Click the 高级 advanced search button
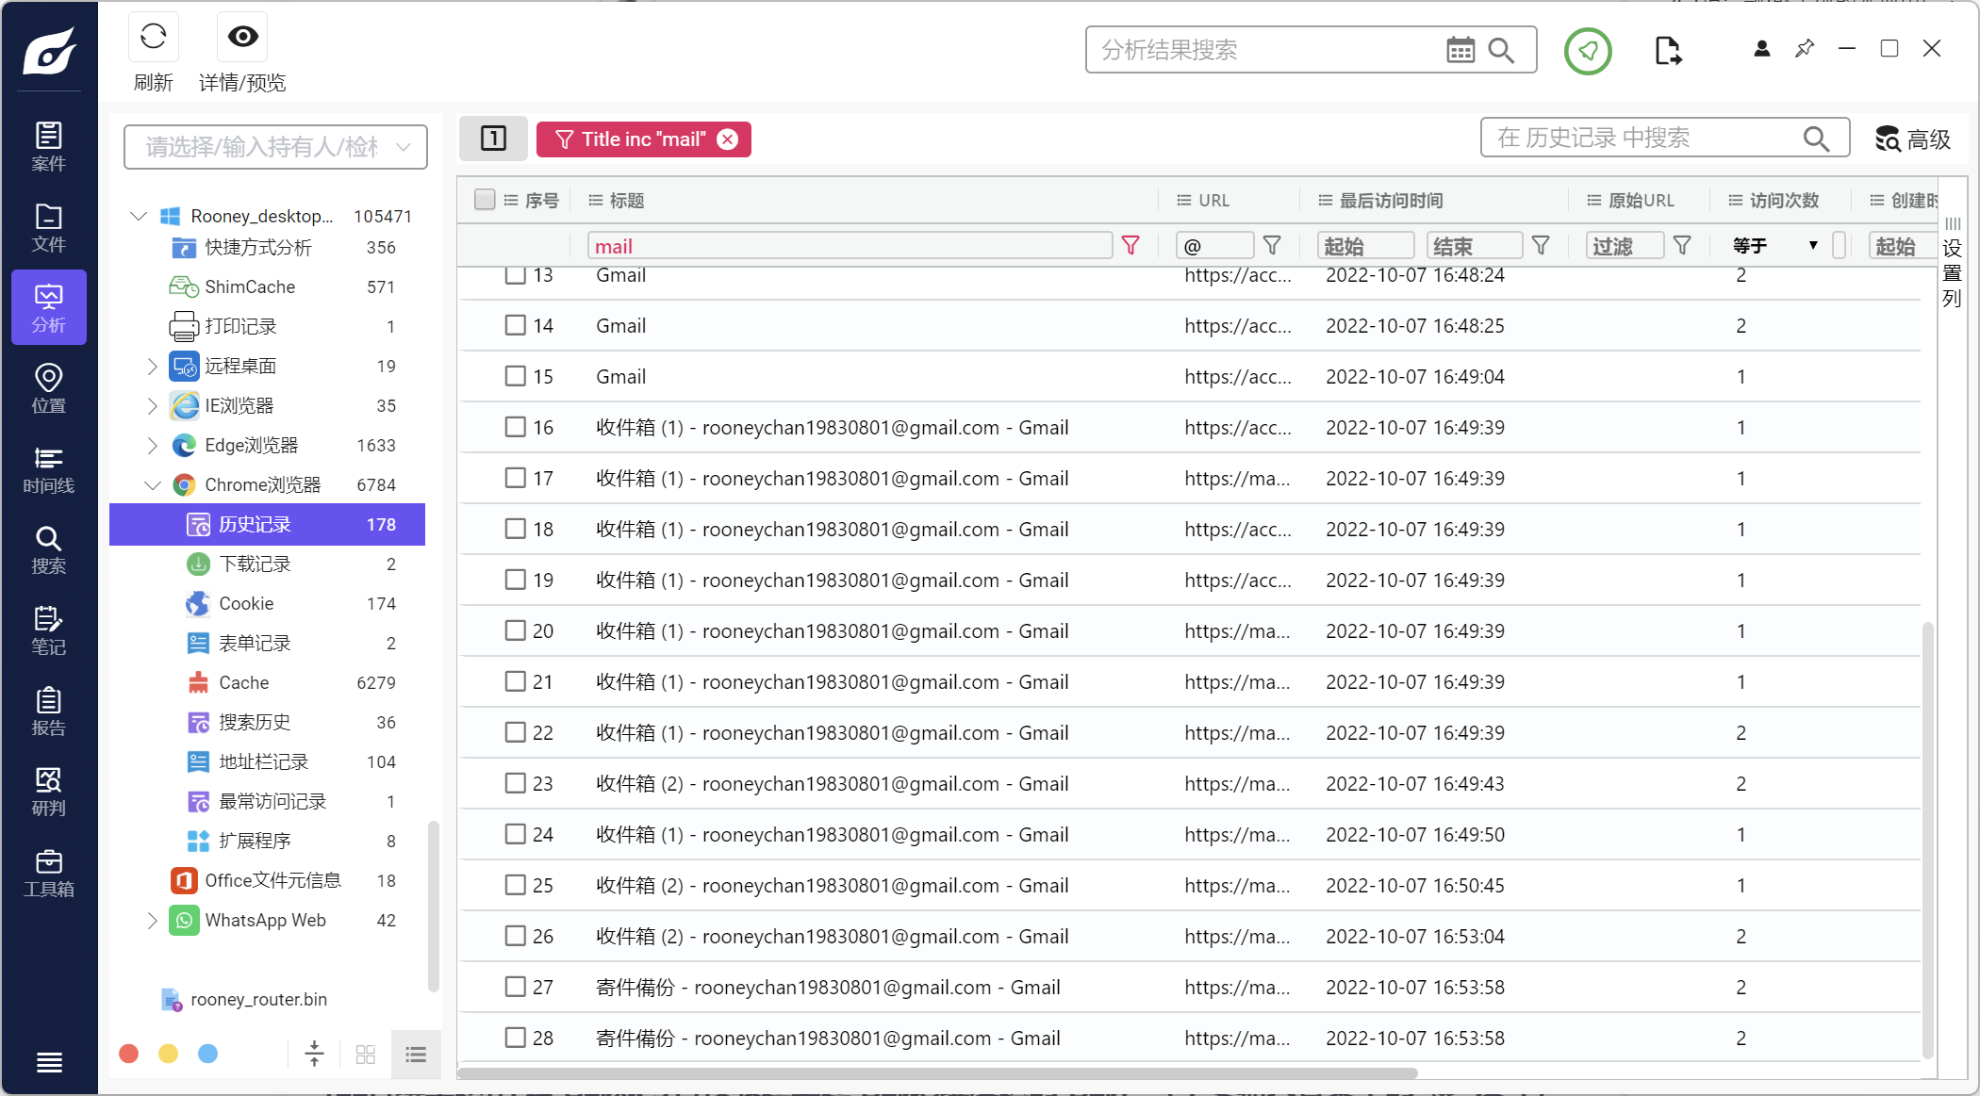The height and width of the screenshot is (1096, 1980). 1913,139
